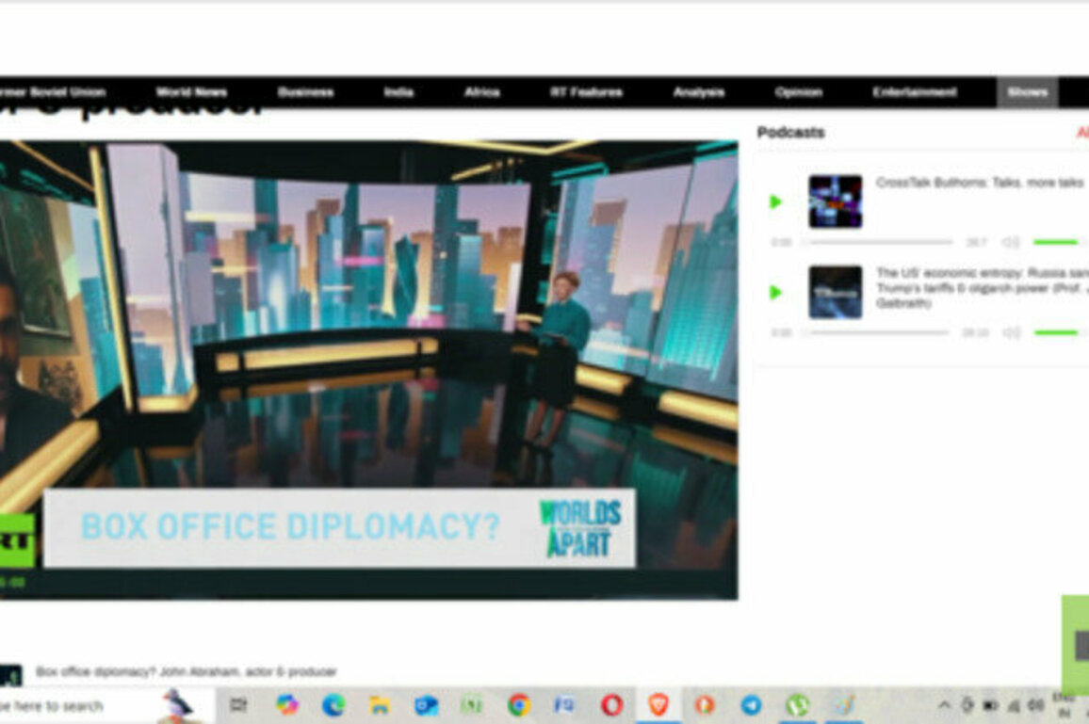
Task: Open Microsoft Edge from the taskbar
Action: coord(333,706)
